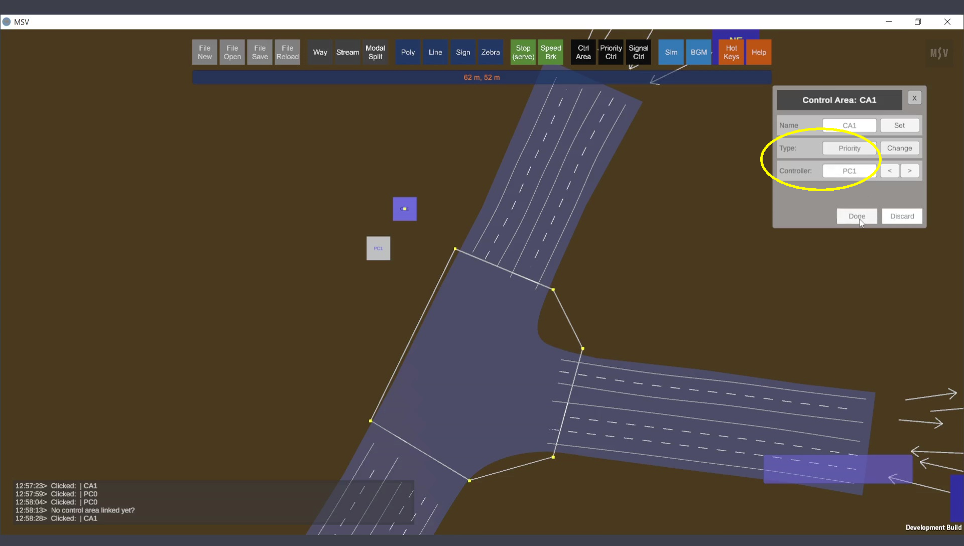This screenshot has height=546, width=964.
Task: Select next controller with right arrow
Action: pyautogui.click(x=909, y=171)
